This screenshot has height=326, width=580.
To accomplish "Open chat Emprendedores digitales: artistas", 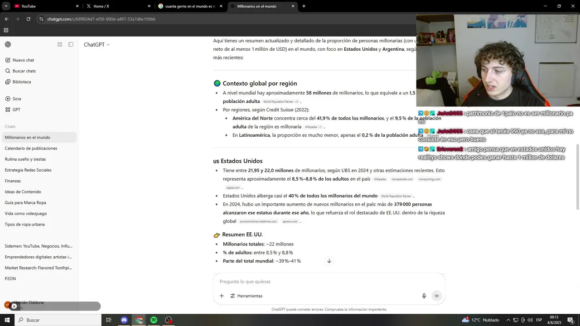I will (x=39, y=257).
